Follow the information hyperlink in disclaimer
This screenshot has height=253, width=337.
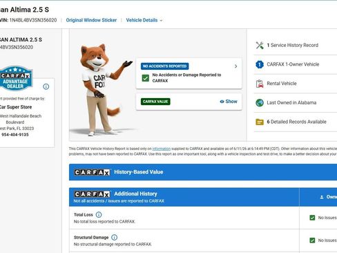point(162,149)
